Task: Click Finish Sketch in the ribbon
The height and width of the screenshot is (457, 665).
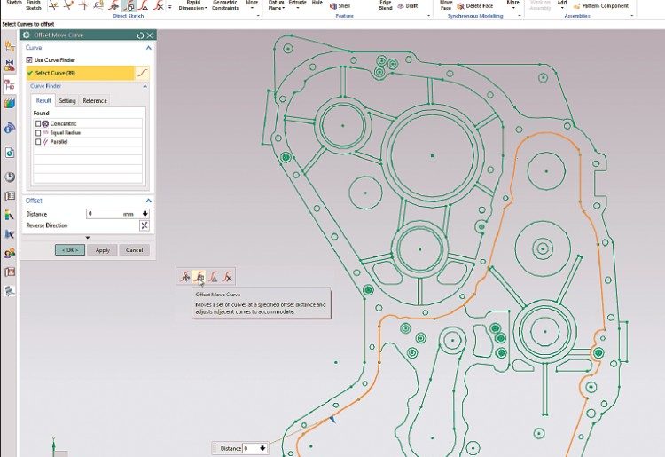Action: pyautogui.click(x=34, y=5)
